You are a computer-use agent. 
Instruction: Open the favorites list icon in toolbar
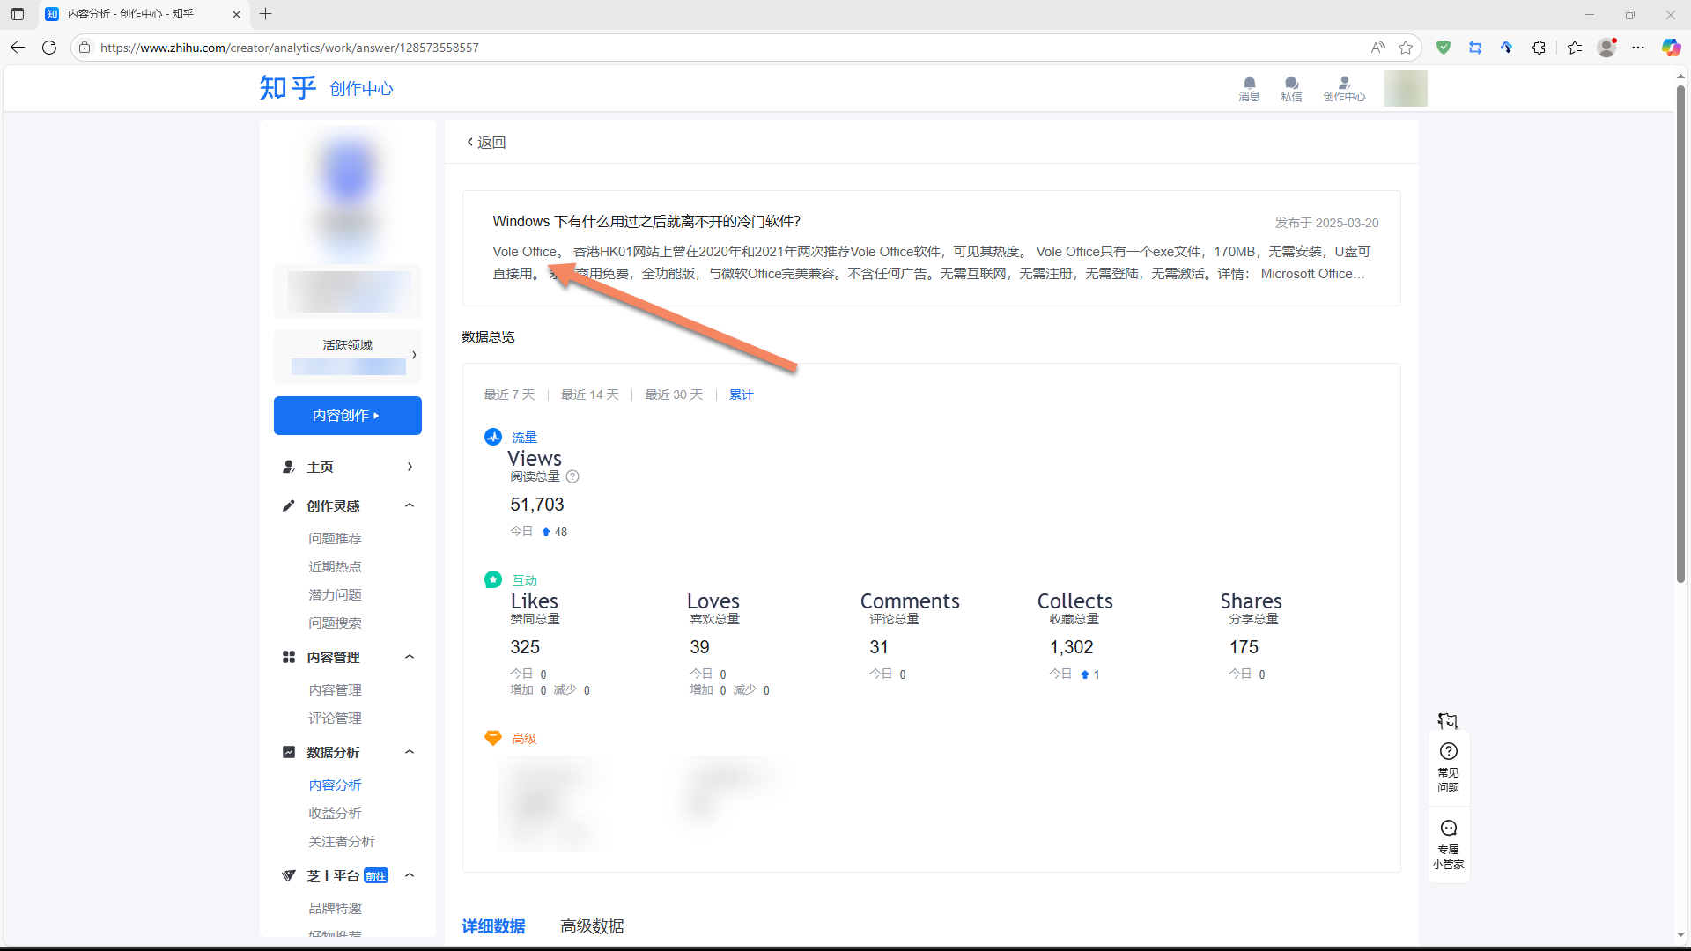coord(1575,48)
